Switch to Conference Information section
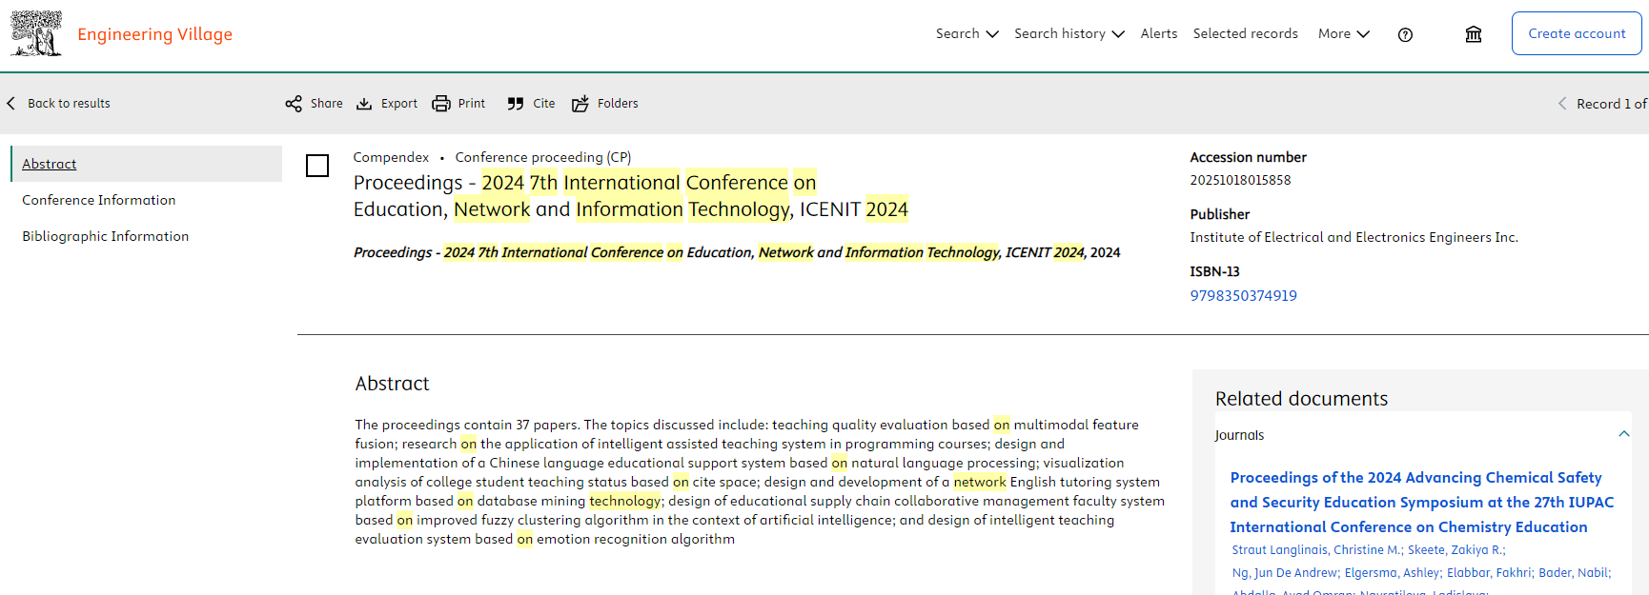The width and height of the screenshot is (1649, 595). (99, 200)
